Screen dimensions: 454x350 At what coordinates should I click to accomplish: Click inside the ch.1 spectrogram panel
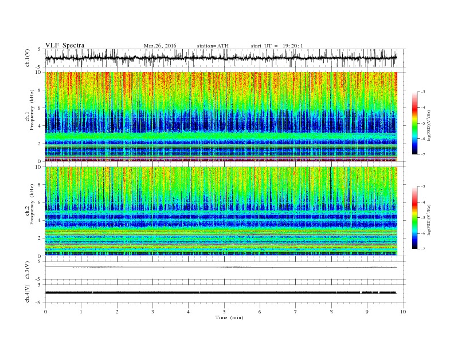click(x=221, y=117)
